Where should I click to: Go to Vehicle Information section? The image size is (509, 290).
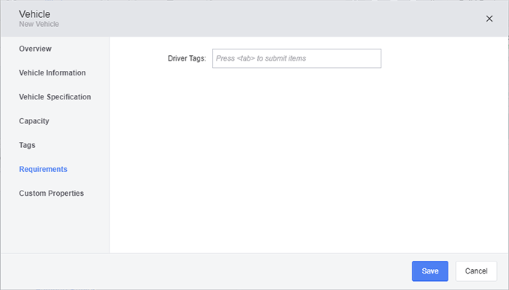click(52, 72)
